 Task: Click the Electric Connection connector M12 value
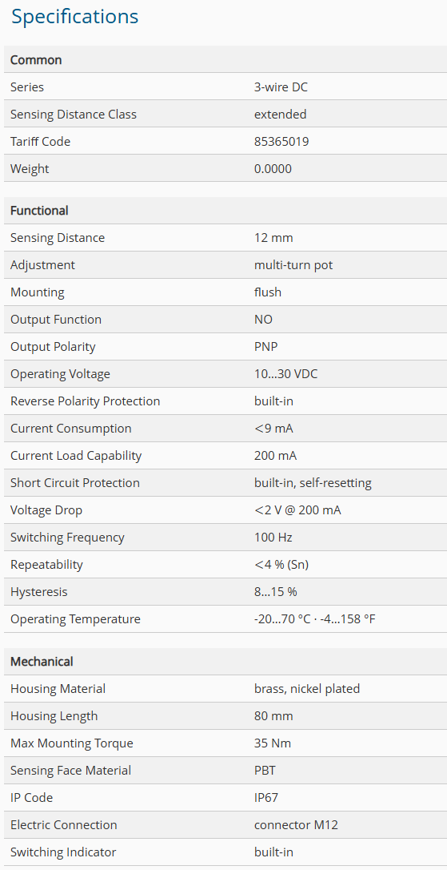click(x=296, y=825)
